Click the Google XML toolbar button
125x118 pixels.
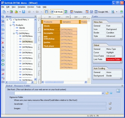(102, 12)
